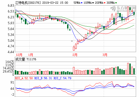The height and width of the screenshot is (97, 139).
Task: Click the 12月 date axis label
Action: point(19,55)
